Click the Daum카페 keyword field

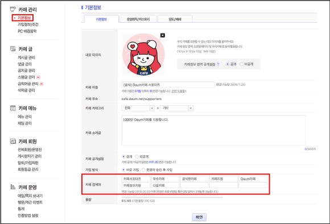[253, 179]
